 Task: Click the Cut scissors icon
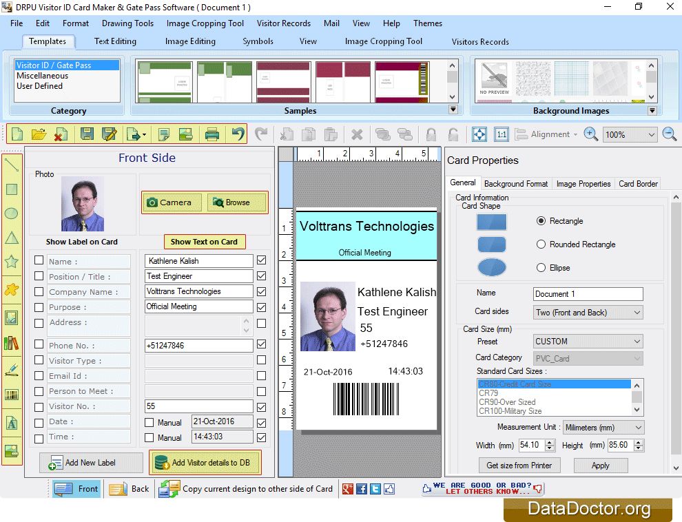pos(286,134)
